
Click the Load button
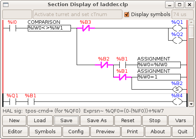coord(40,120)
